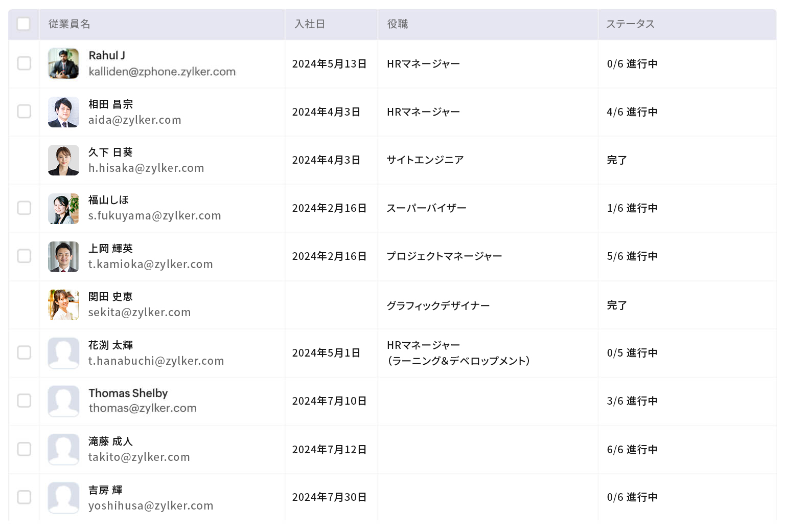The height and width of the screenshot is (530, 785).
Task: Click the placeholder avatar for 花渕 太輝
Action: coord(63,353)
